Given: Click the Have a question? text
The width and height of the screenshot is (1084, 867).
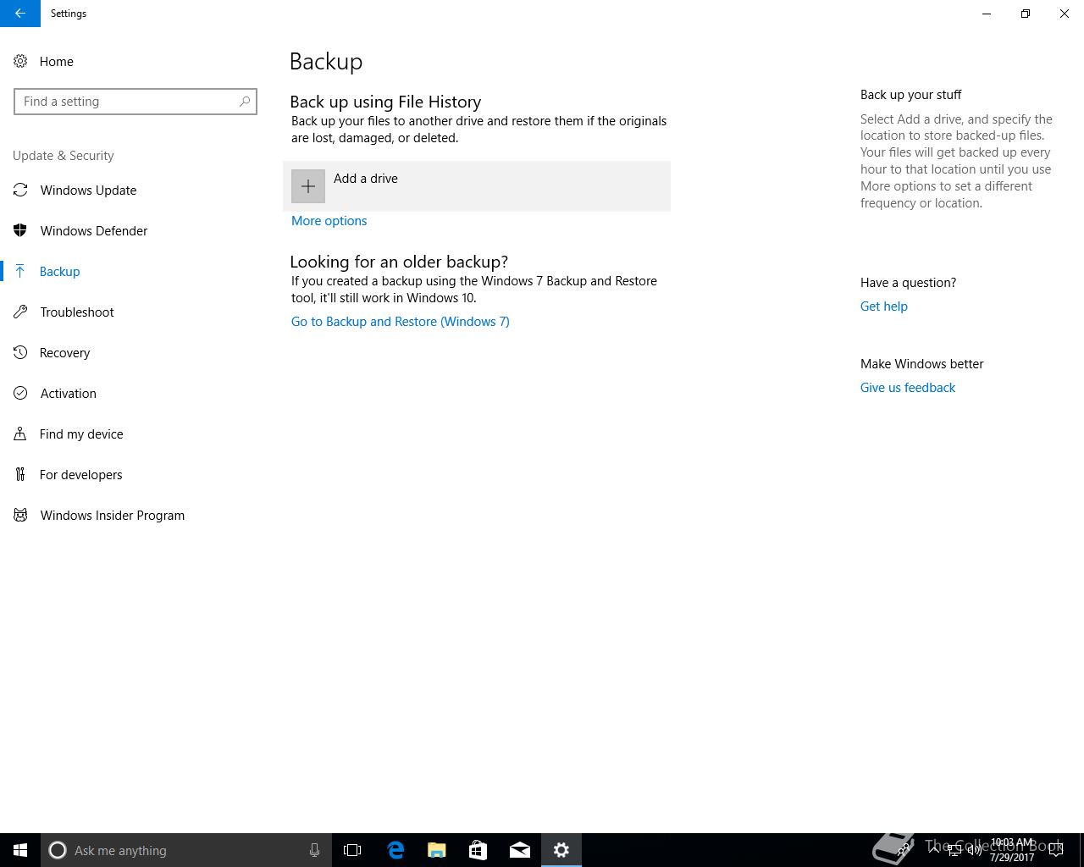Looking at the screenshot, I should (x=908, y=283).
